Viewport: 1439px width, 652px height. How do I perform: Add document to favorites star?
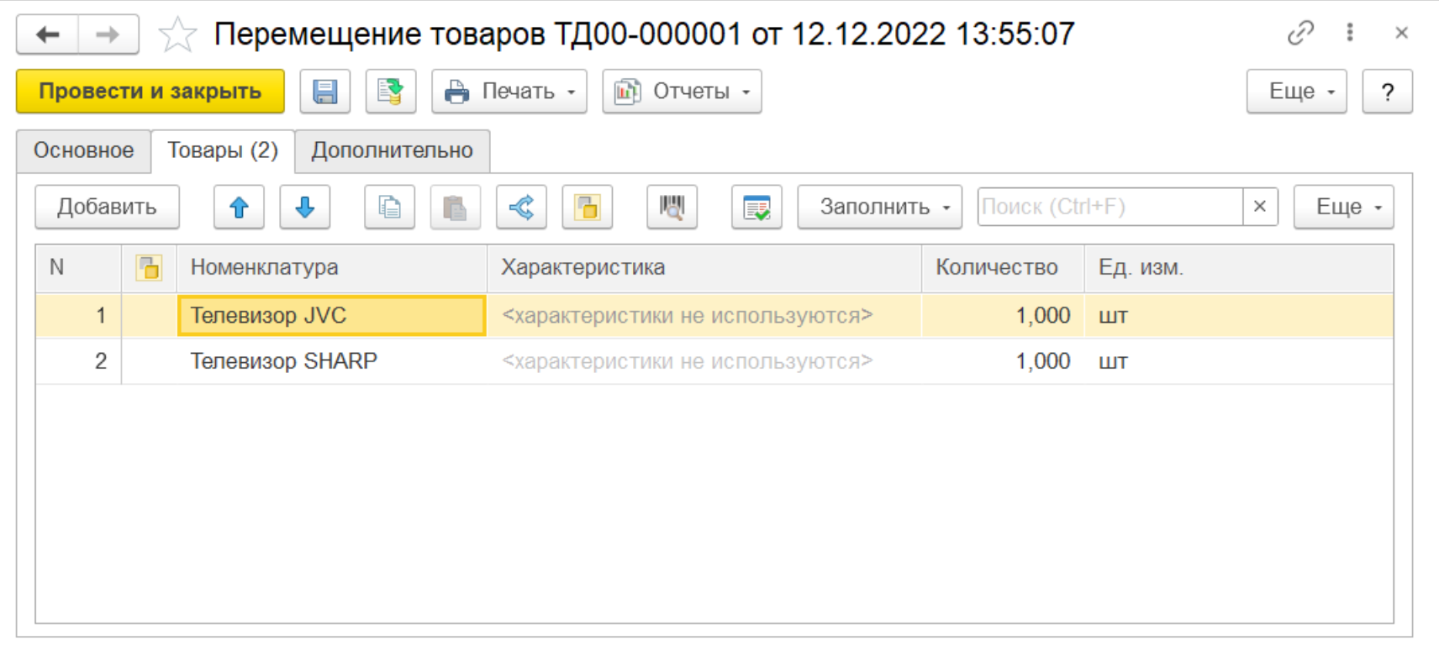[177, 35]
